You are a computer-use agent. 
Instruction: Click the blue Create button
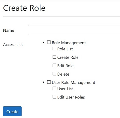click(12, 111)
